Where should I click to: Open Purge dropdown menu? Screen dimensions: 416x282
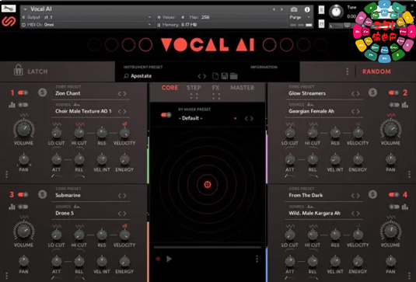(299, 17)
